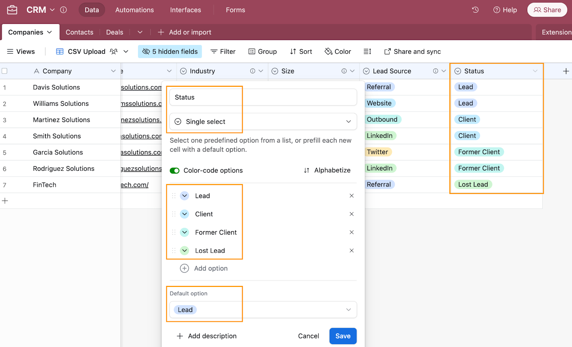Viewport: 572px width, 347px height.
Task: Open color picker for Client option
Action: [x=184, y=214]
